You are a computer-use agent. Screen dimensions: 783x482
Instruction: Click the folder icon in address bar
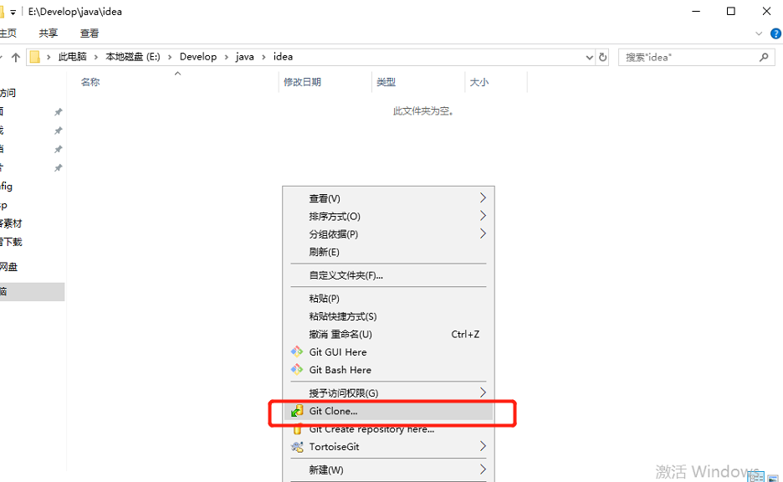click(x=35, y=57)
